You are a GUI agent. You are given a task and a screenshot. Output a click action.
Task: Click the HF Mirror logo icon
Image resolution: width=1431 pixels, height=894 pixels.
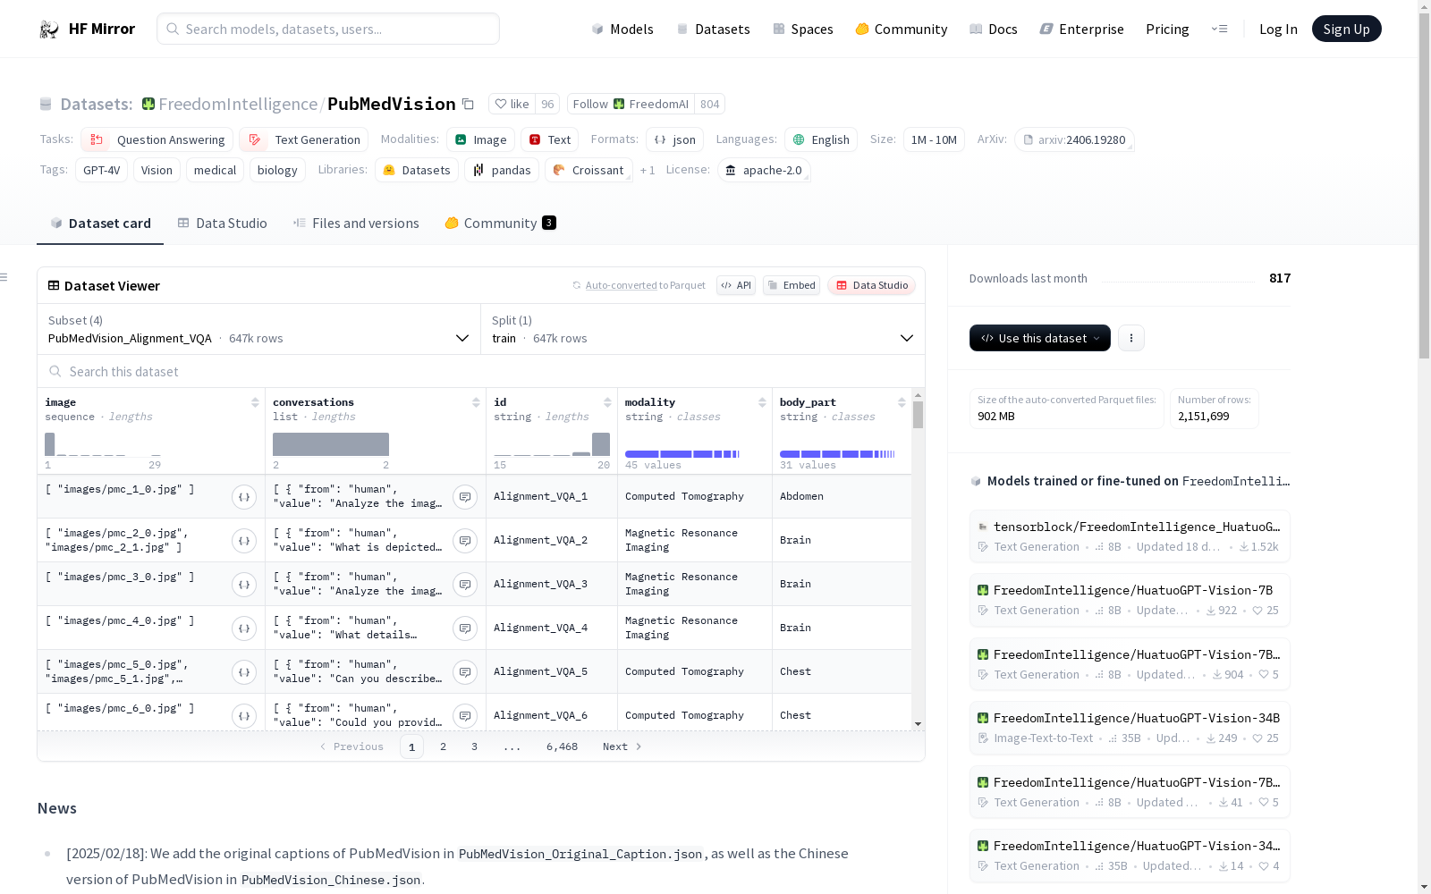(x=49, y=30)
